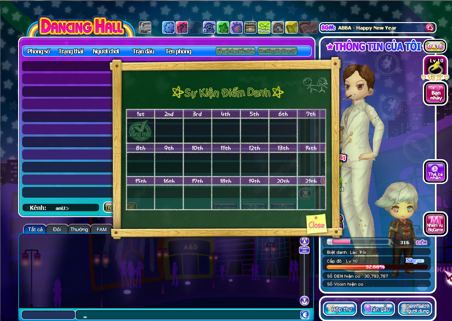Viewport: 452px width, 321px height.
Task: Switch to the Đôi chat tab
Action: 57,229
